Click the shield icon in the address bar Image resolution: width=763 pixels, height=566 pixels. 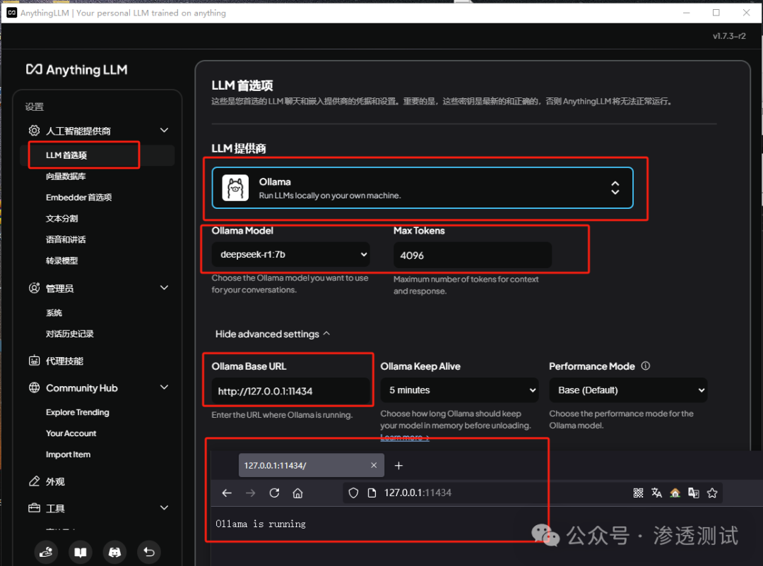pos(354,493)
